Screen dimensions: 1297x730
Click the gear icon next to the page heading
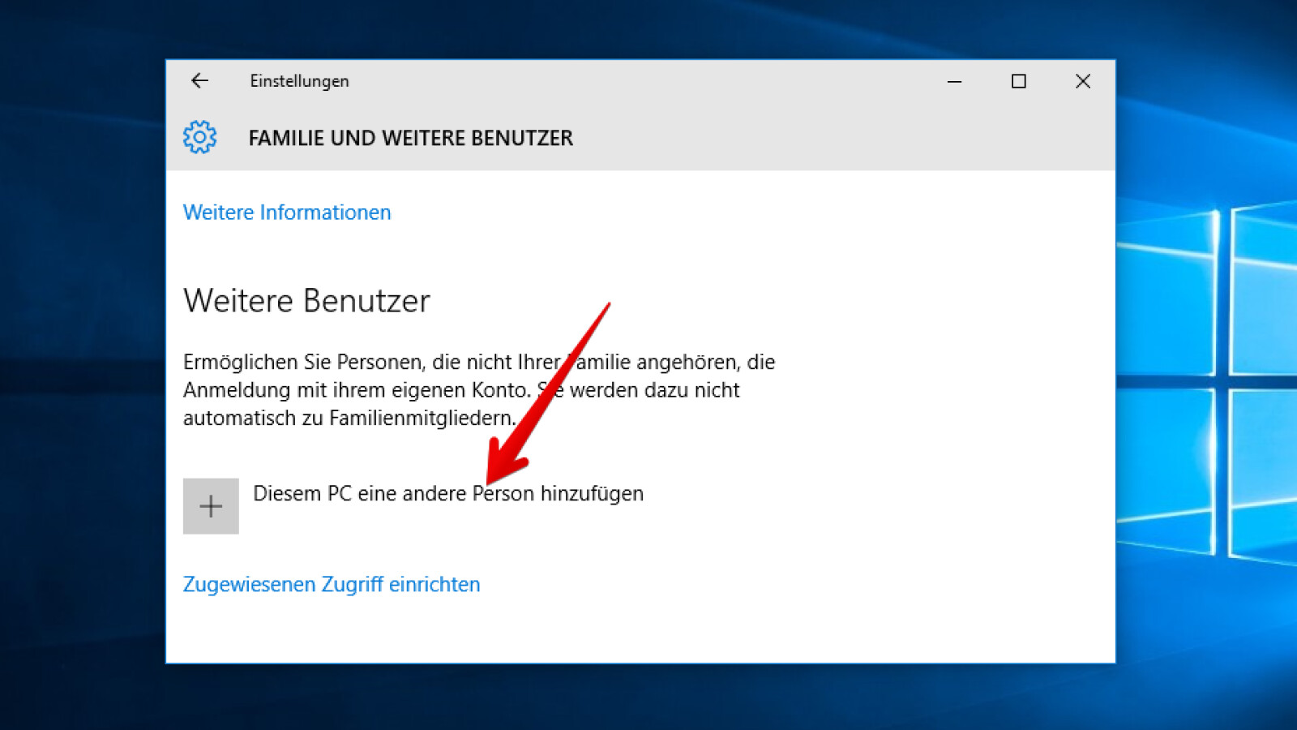(199, 137)
